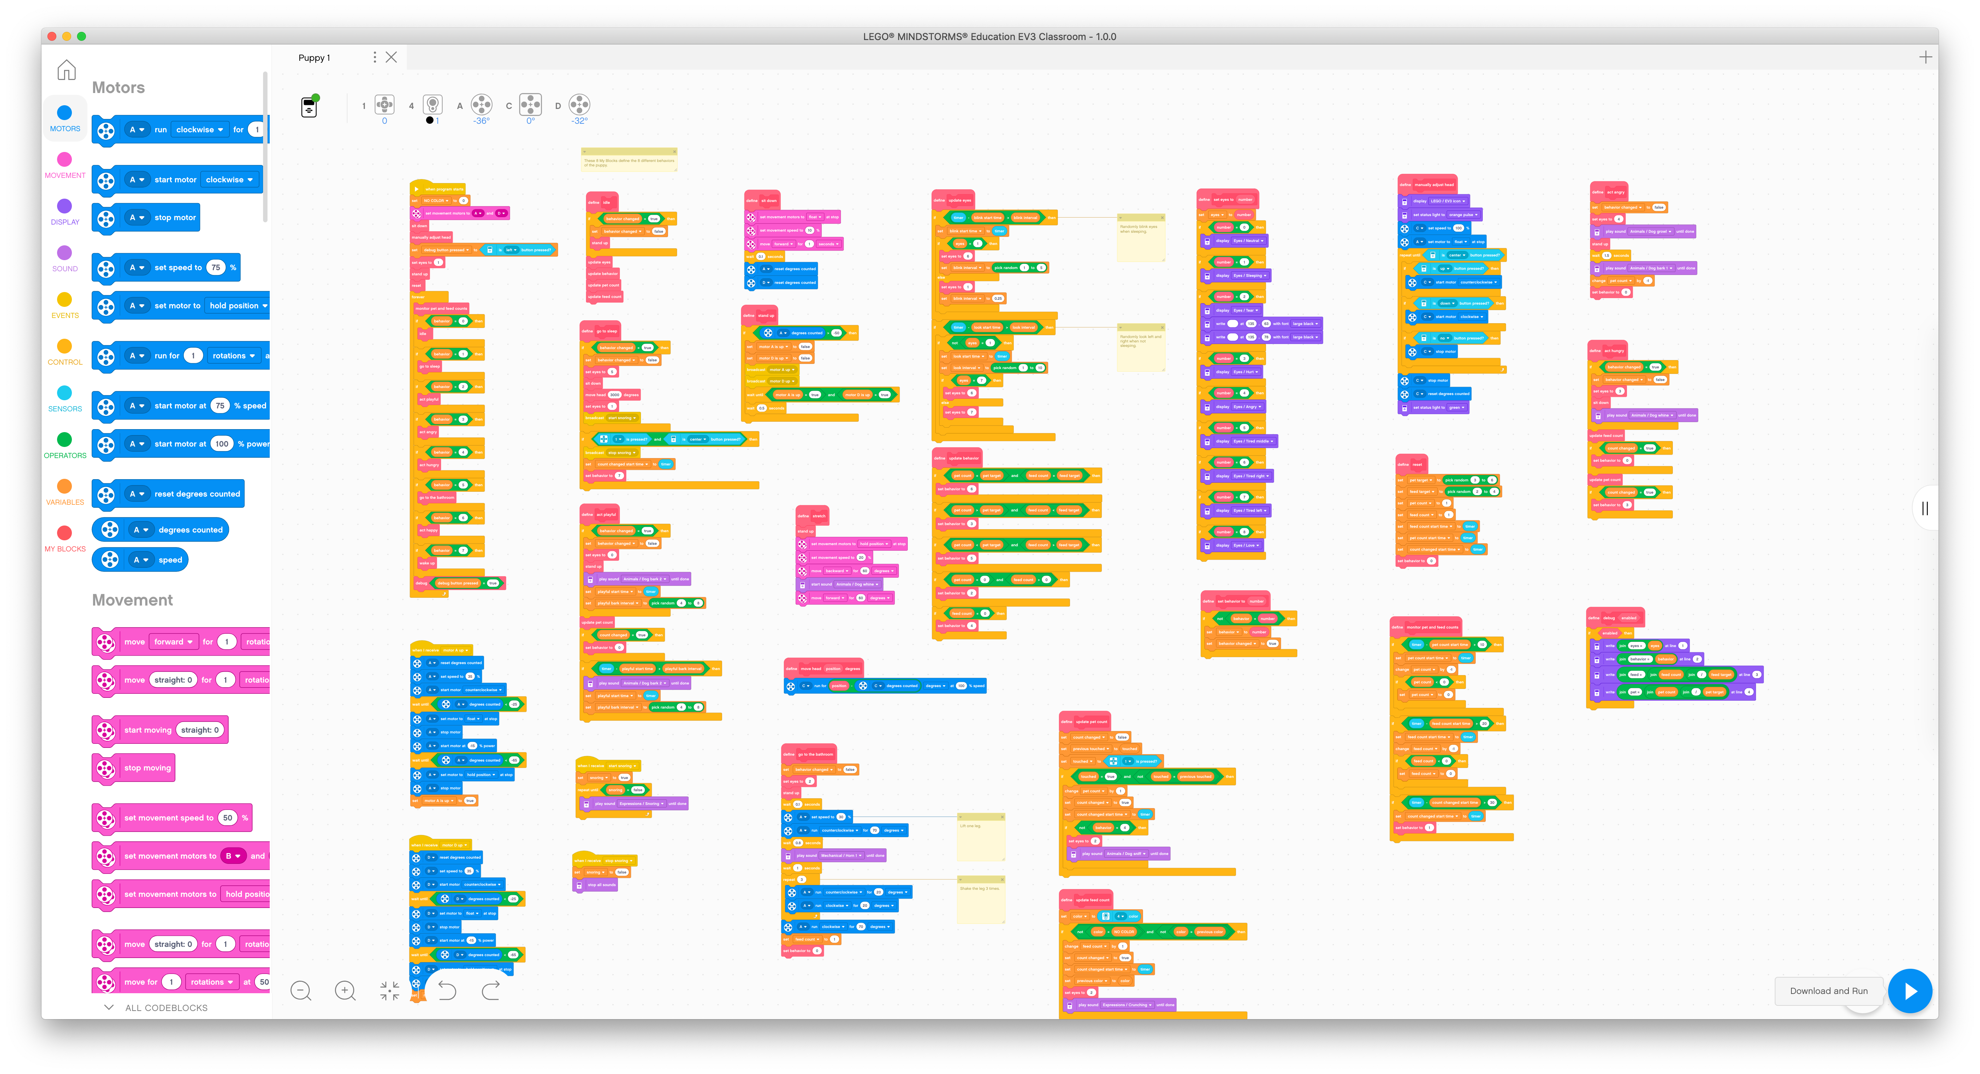Undo the last action

point(446,990)
